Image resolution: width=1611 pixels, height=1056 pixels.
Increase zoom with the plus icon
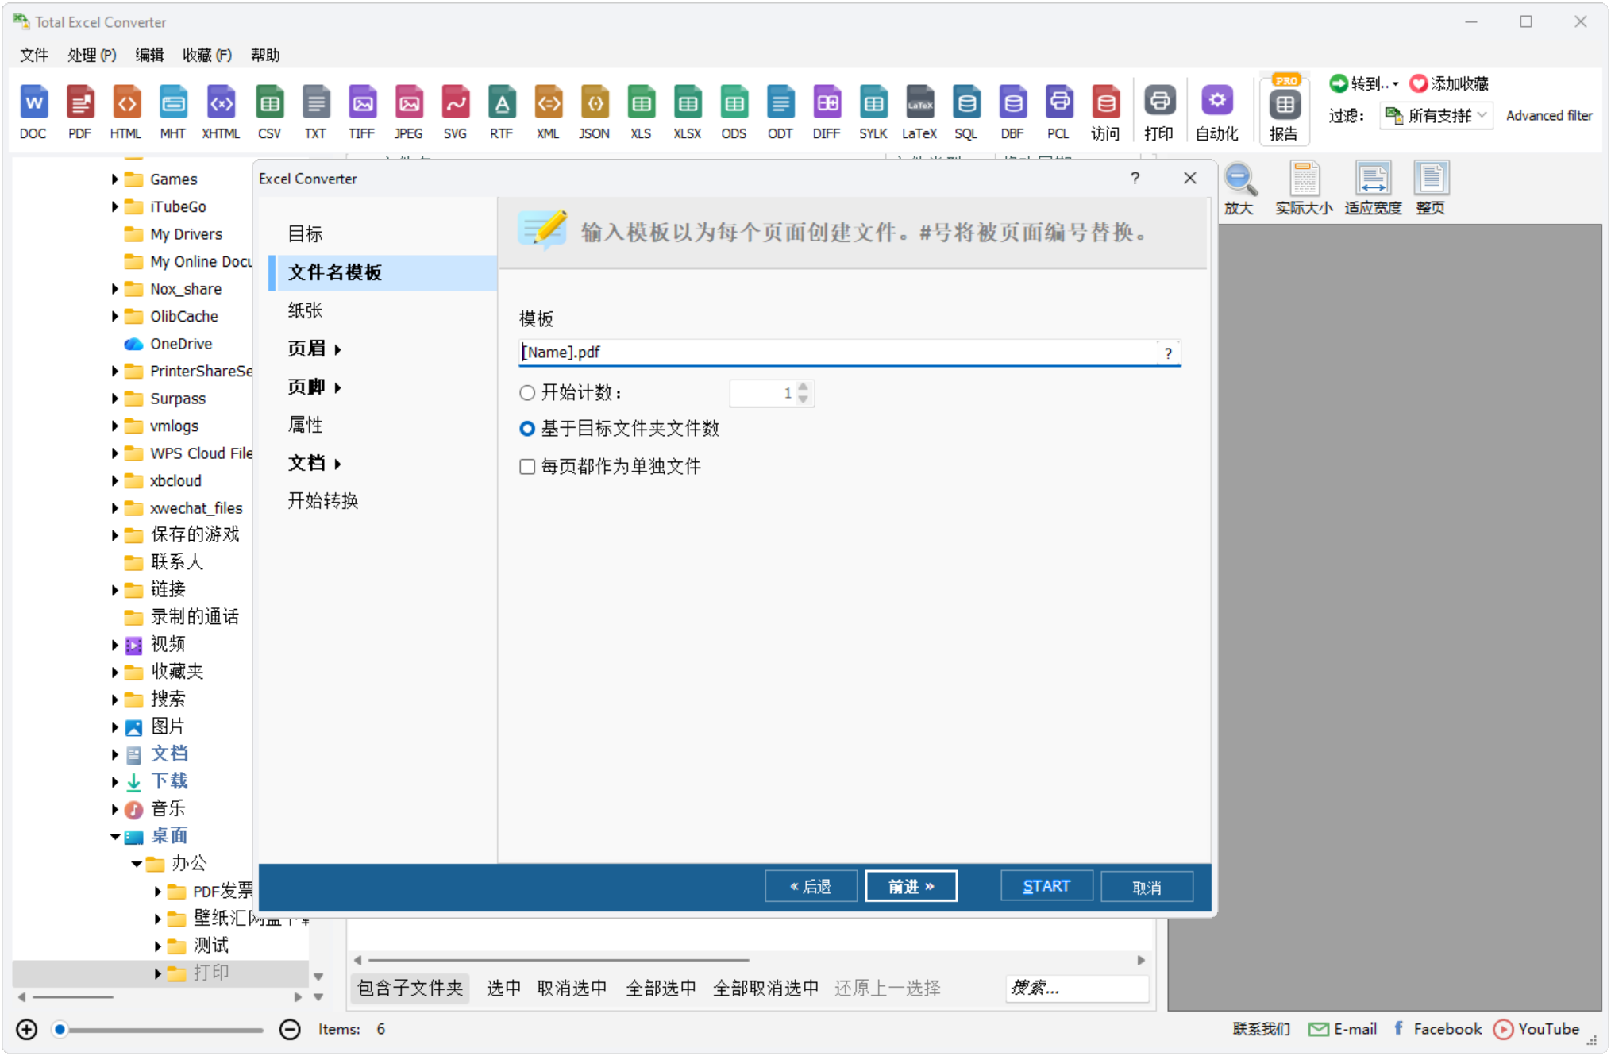point(27,1031)
